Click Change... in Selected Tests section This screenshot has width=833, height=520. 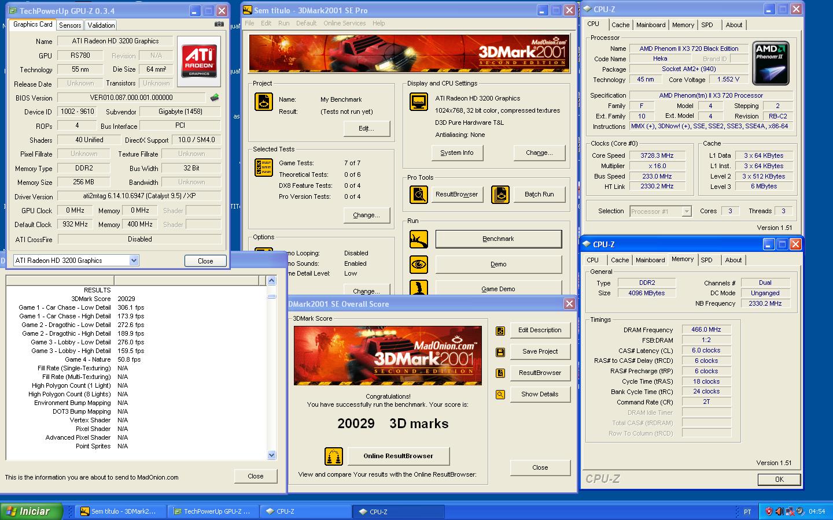(x=367, y=215)
